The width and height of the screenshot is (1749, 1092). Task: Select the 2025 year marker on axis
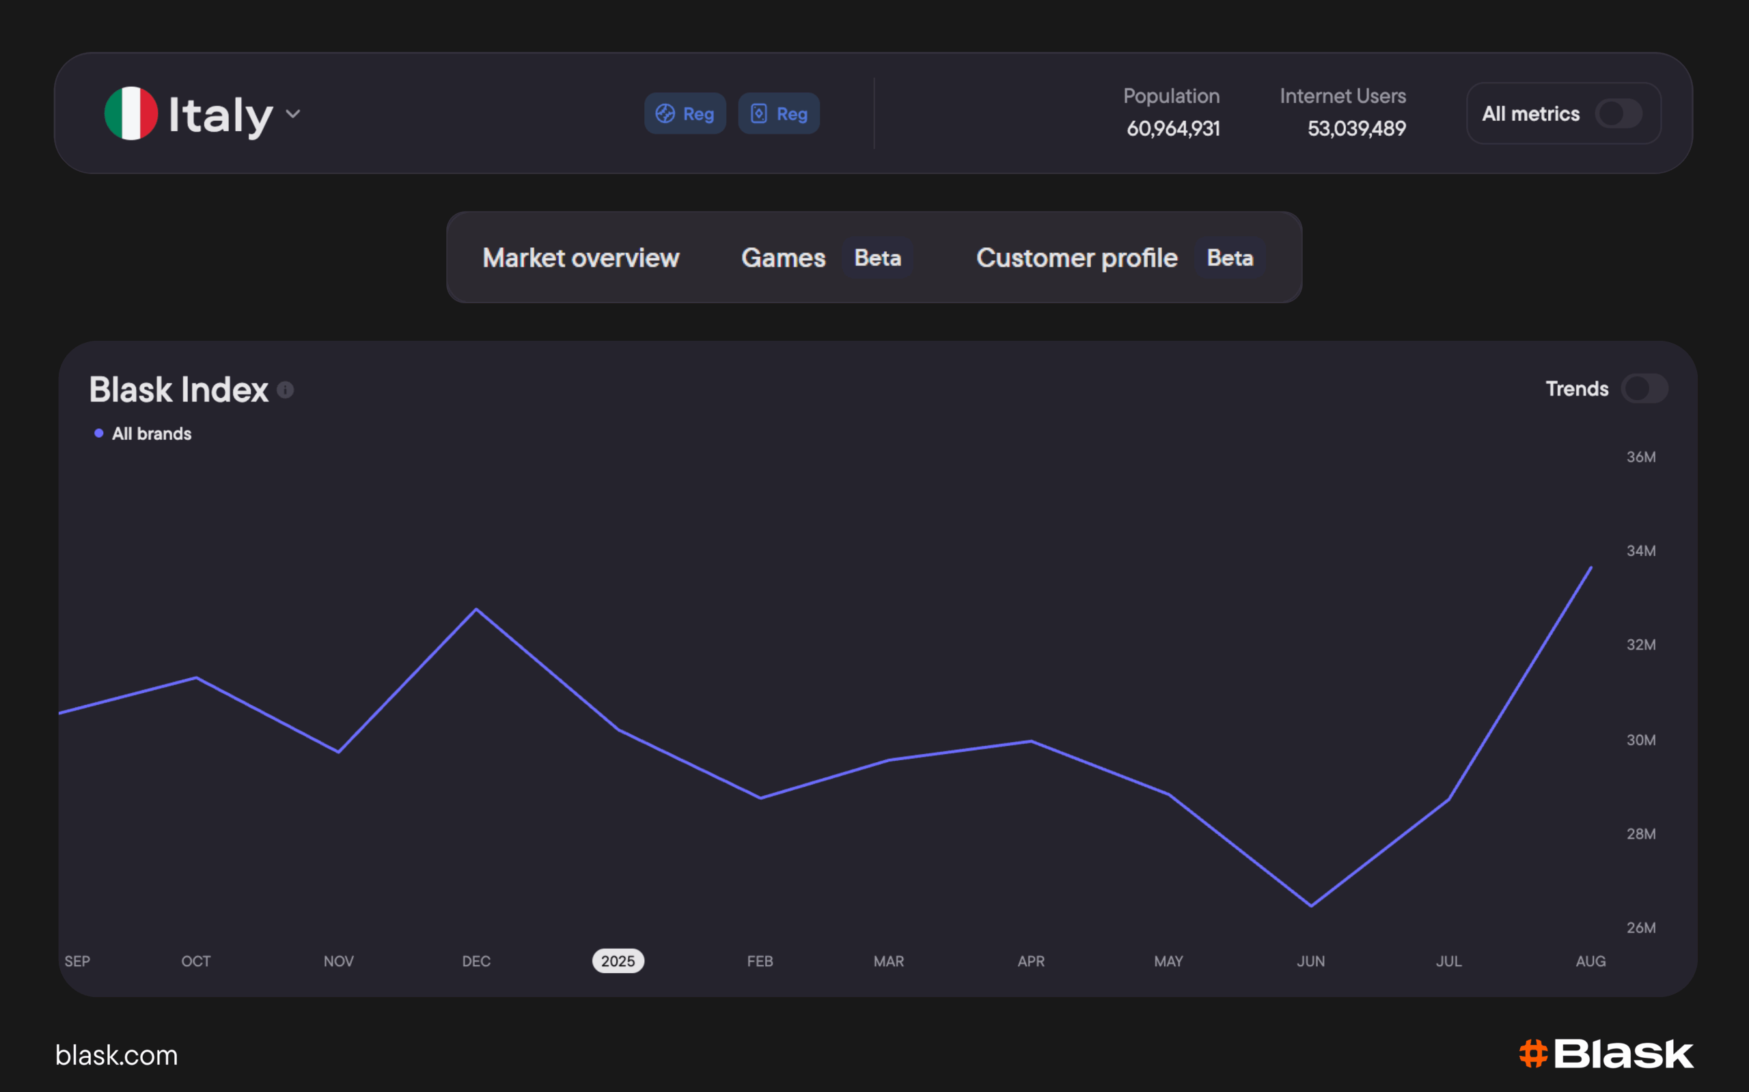point(618,961)
